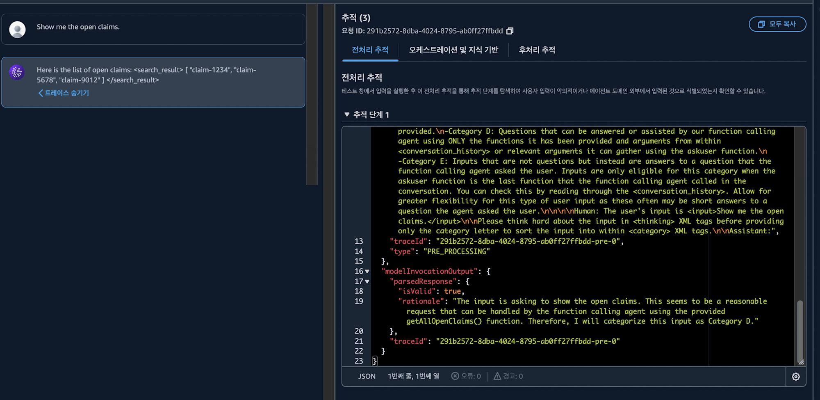Click the 추적 (3) heading
This screenshot has height=400, width=820.
[x=356, y=18]
